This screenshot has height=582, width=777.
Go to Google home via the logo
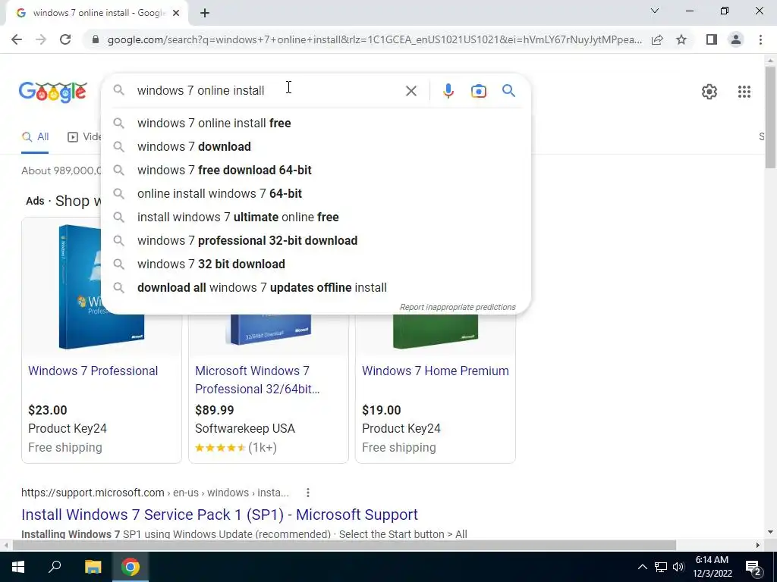point(53,92)
